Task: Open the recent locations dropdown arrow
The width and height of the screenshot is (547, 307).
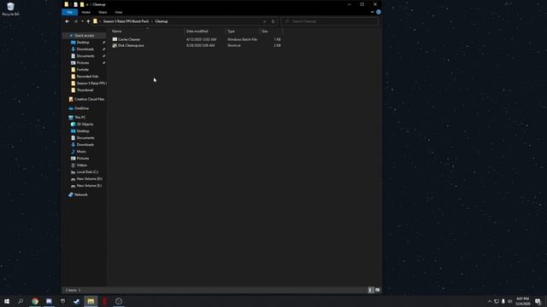Action: [x=82, y=21]
